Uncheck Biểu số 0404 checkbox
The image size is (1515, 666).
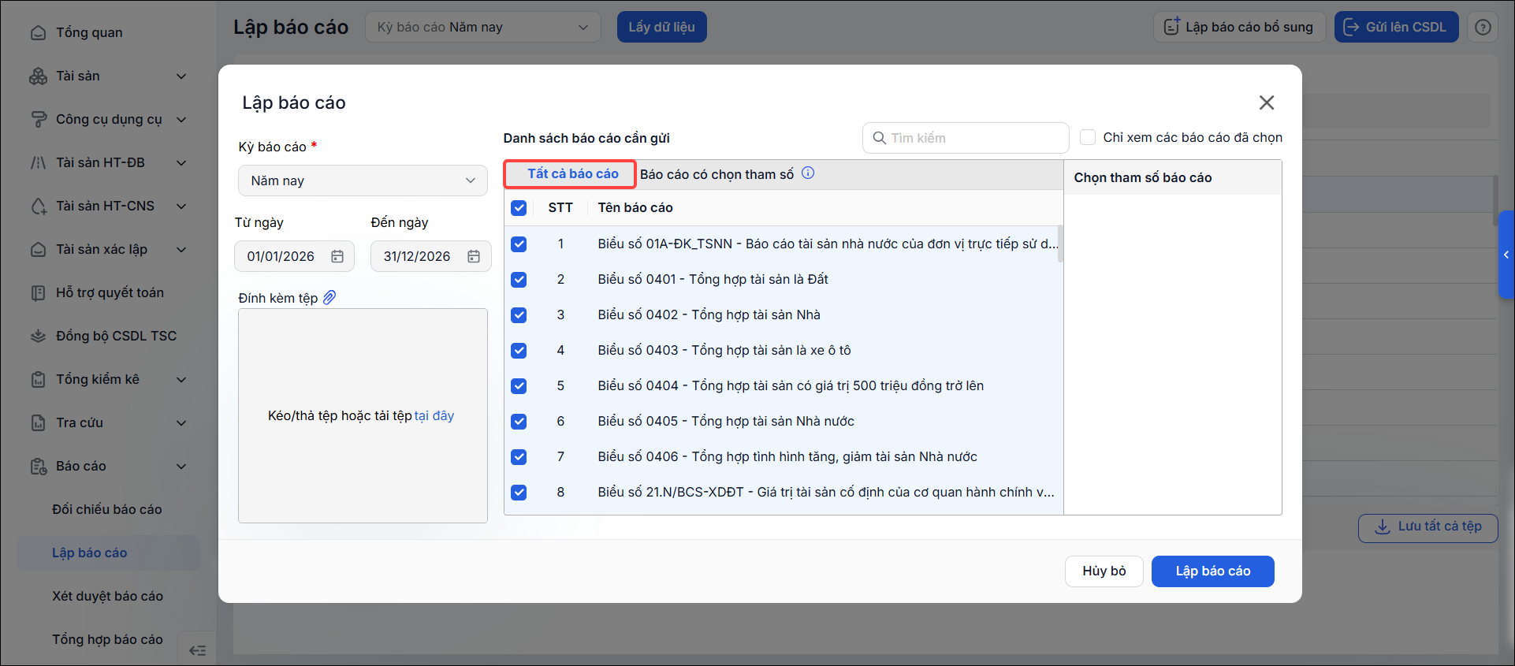(519, 386)
